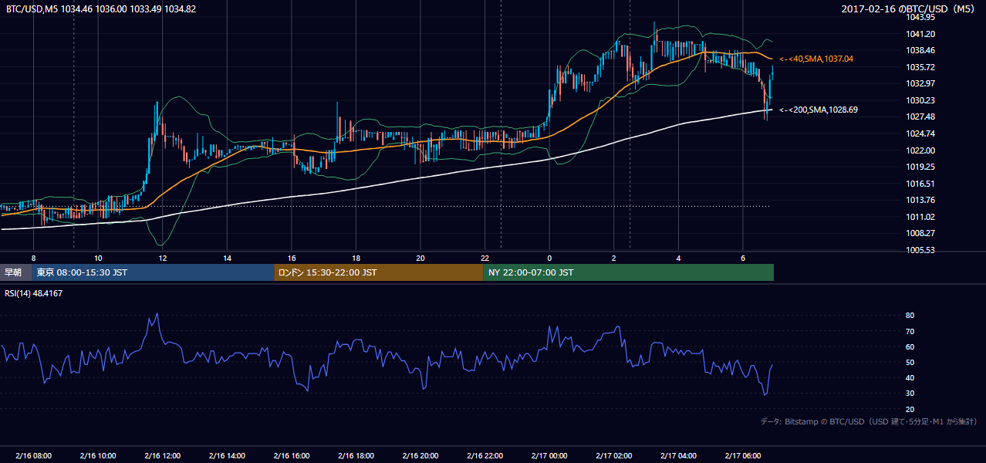Click the 2/16 22:00 time axis label
This screenshot has width=986, height=463.
[x=485, y=456]
